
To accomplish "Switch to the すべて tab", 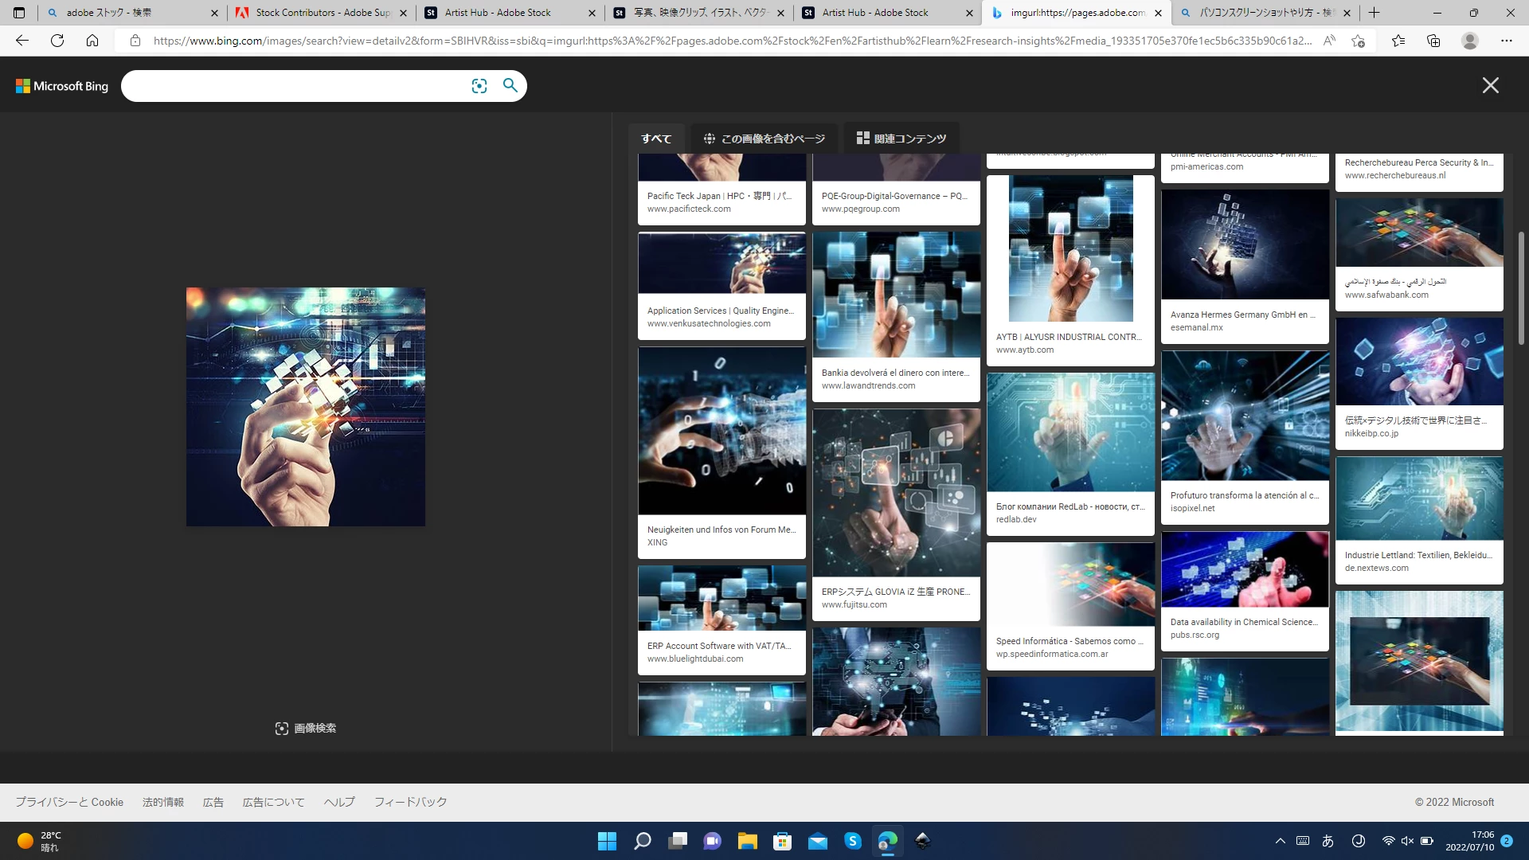I will [656, 139].
